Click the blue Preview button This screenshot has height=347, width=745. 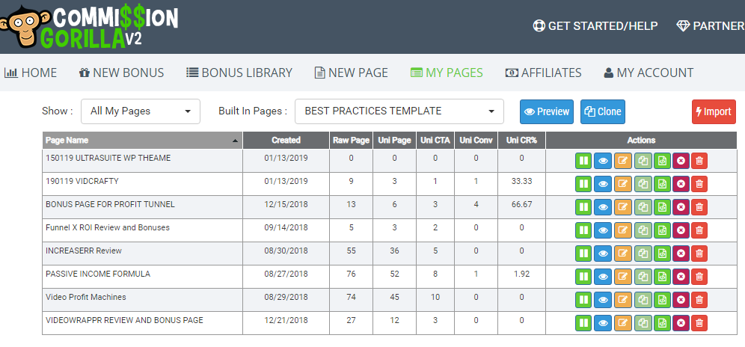[546, 111]
